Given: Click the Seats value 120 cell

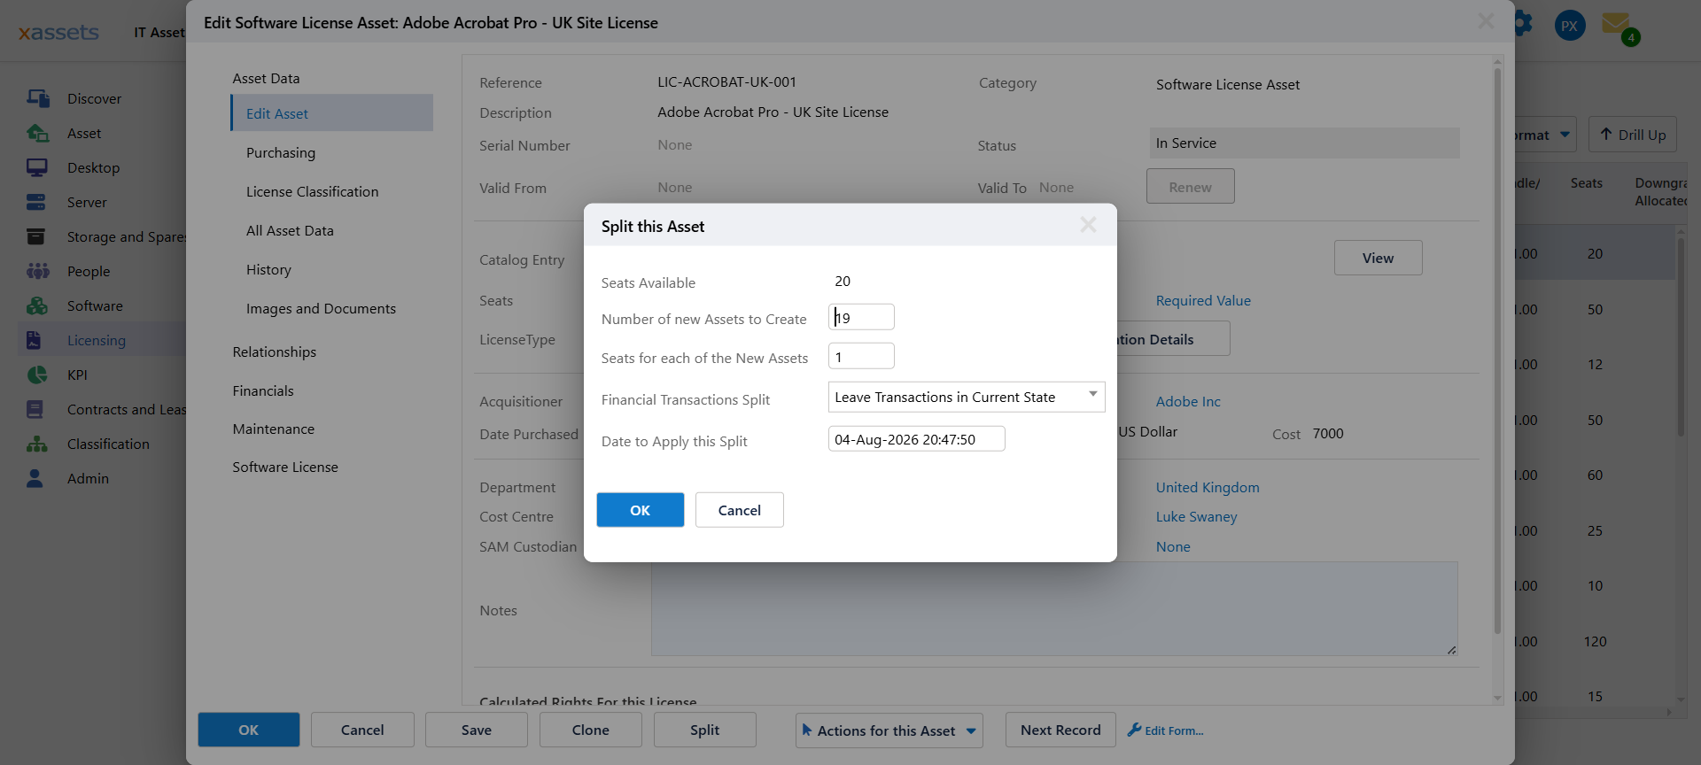Looking at the screenshot, I should (1595, 641).
